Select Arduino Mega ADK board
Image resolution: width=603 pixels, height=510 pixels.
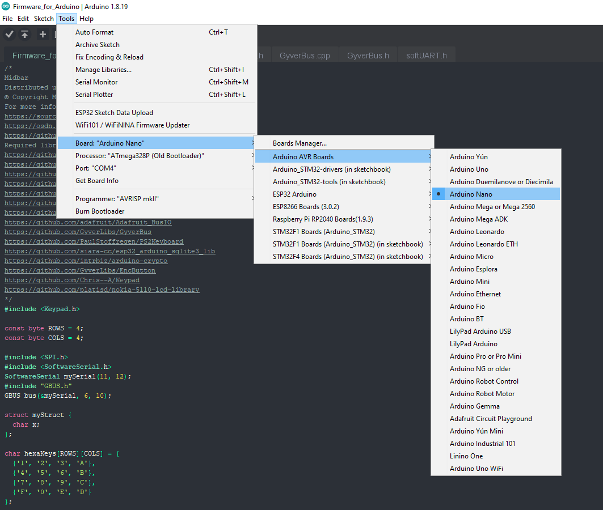pyautogui.click(x=496, y=219)
